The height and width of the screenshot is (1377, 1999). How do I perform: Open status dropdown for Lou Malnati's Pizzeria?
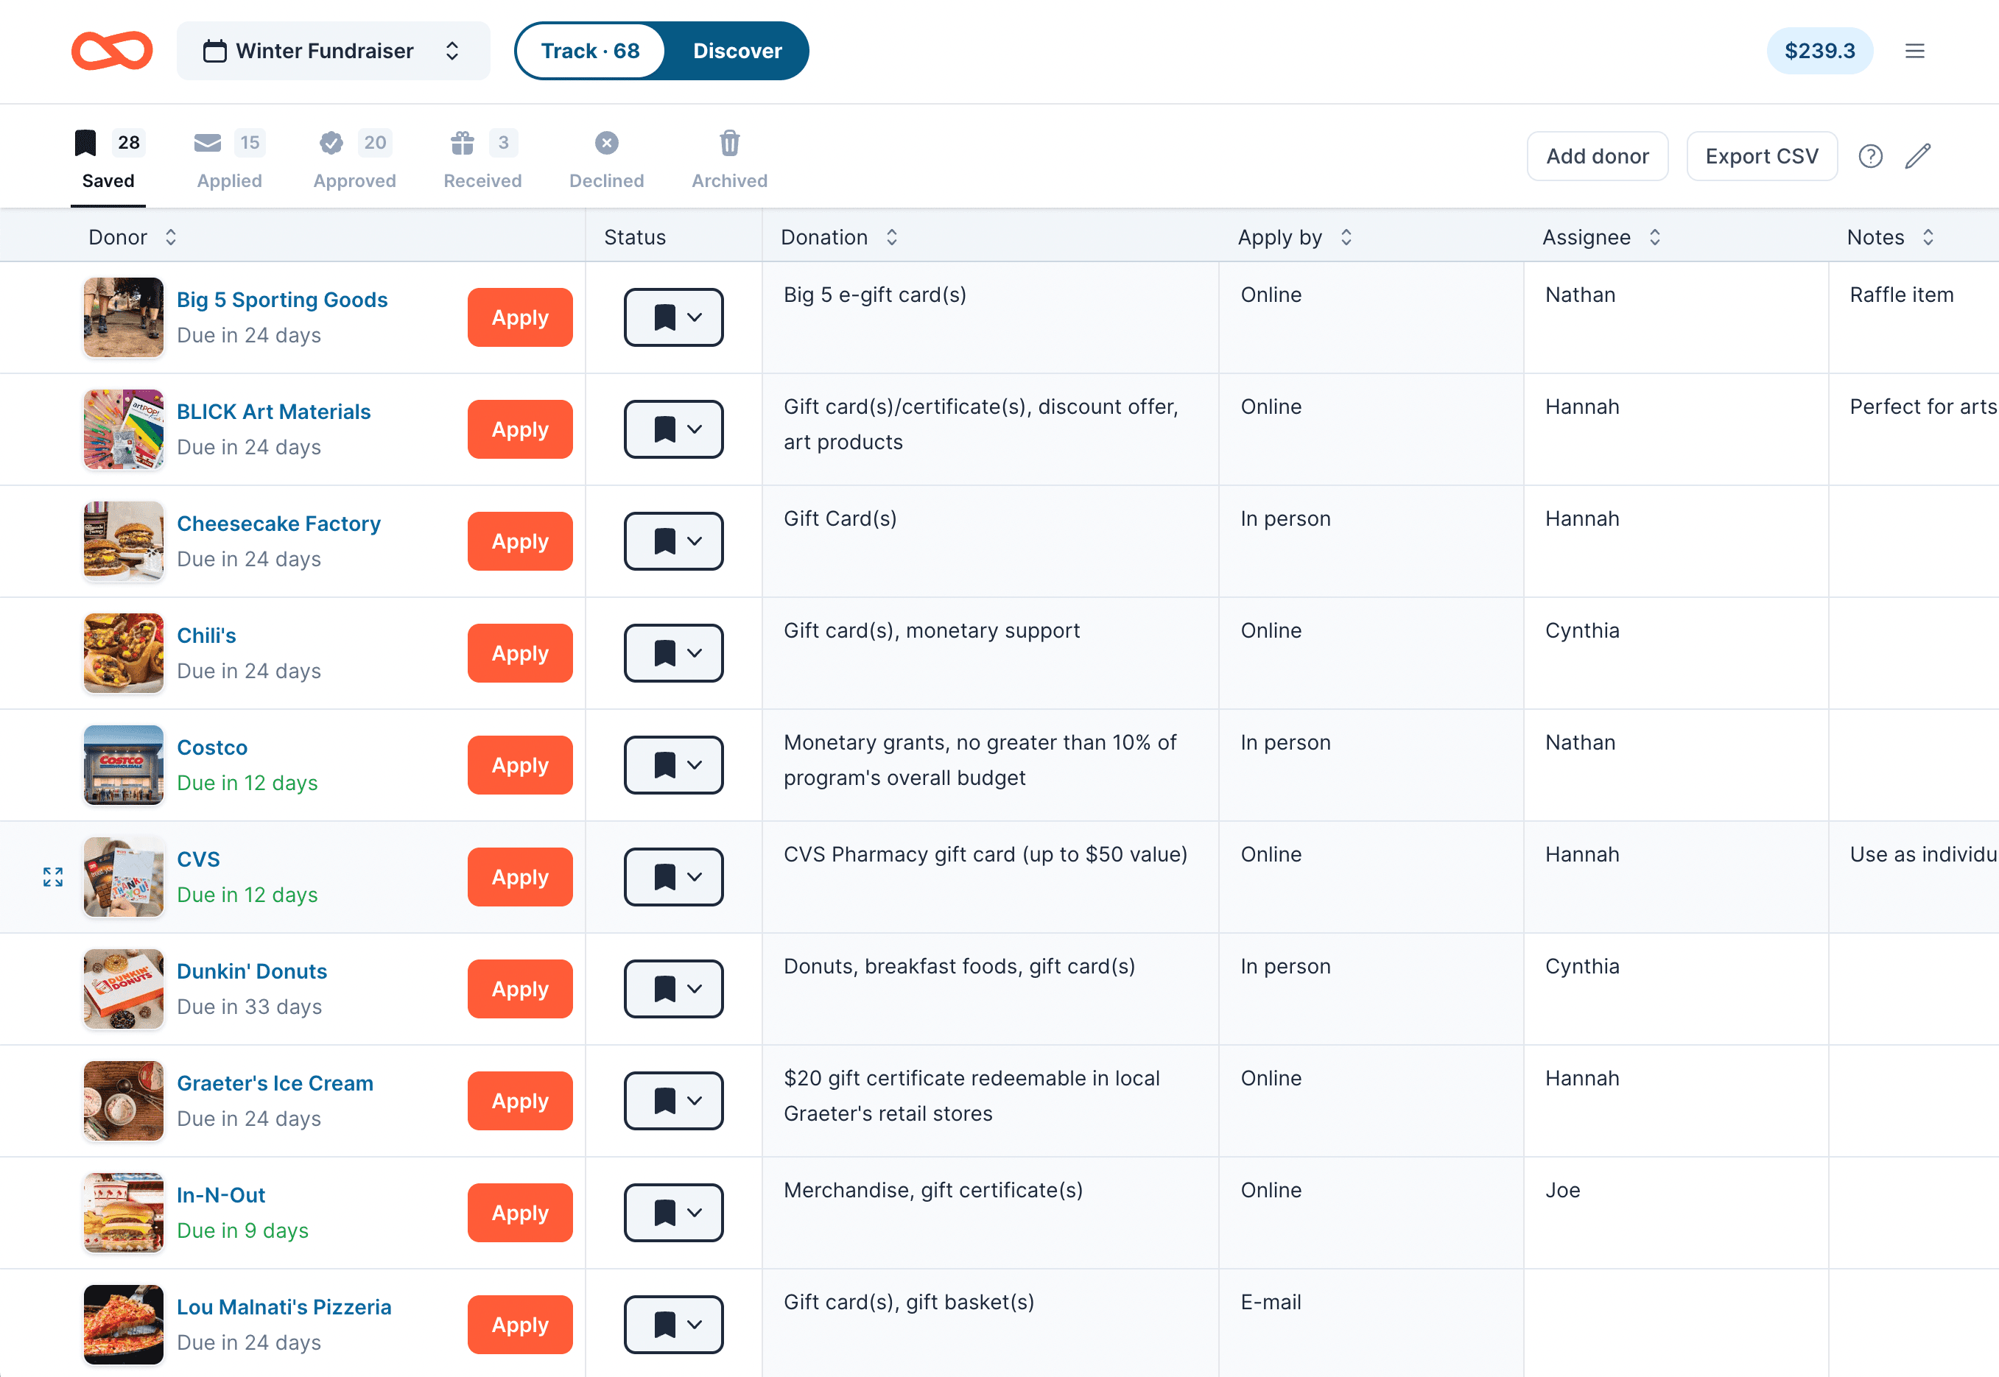click(x=674, y=1325)
